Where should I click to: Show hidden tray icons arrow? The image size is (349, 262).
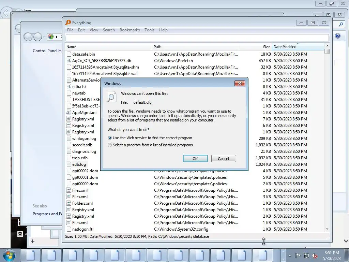click(x=290, y=256)
